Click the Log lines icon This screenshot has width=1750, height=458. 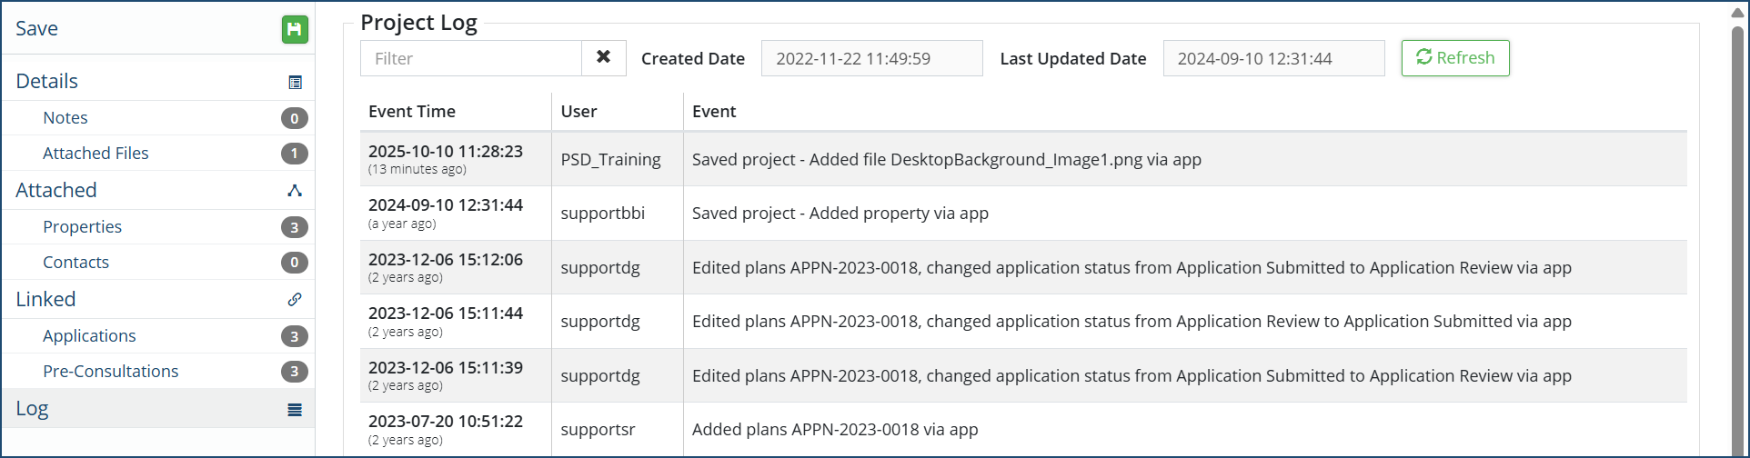(x=295, y=410)
